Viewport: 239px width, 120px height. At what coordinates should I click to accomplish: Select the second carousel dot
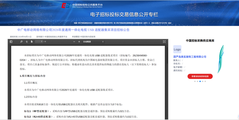197,81
